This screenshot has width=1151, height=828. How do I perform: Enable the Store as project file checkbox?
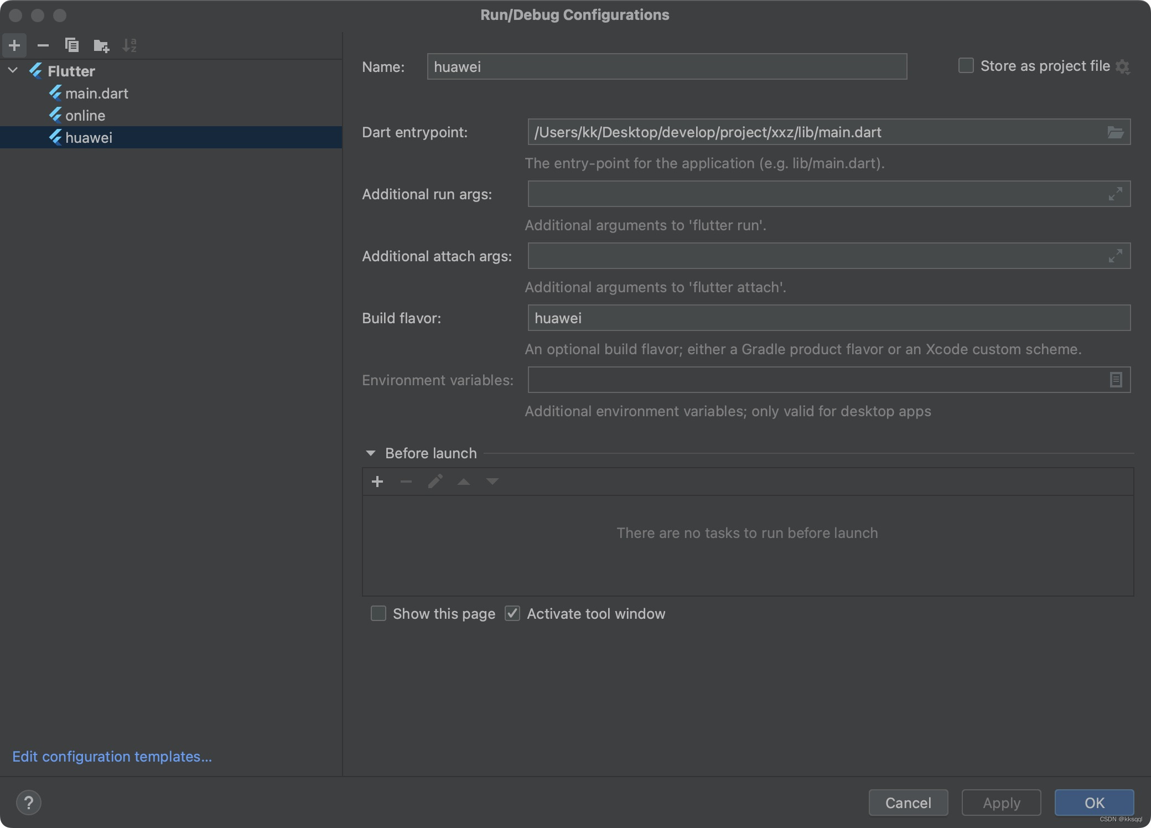[966, 66]
